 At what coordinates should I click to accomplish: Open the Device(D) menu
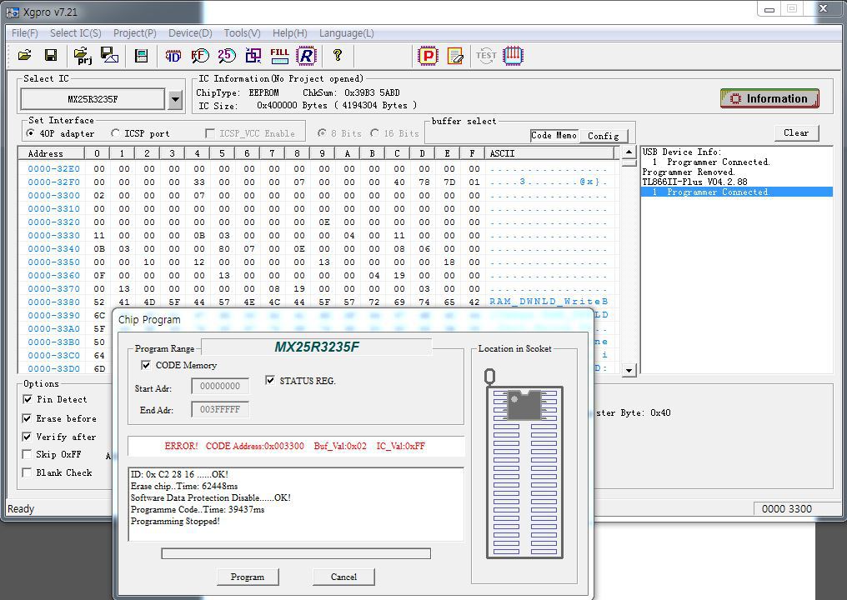[x=190, y=33]
